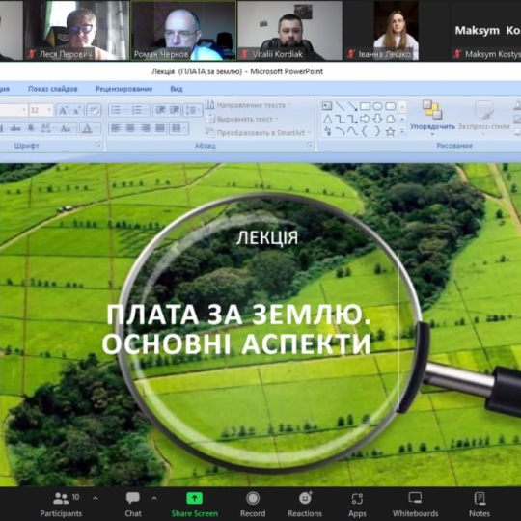The height and width of the screenshot is (521, 521).
Task: Open Выровнять текст menu
Action: click(x=242, y=119)
